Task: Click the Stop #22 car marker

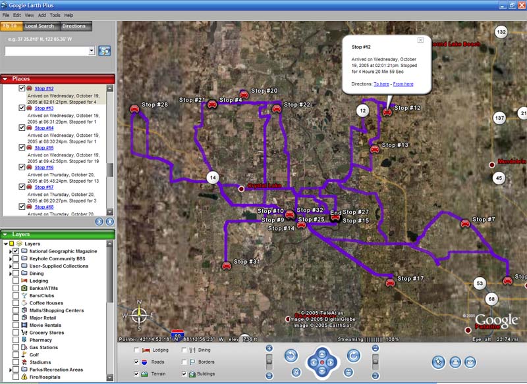Action: 277,108
